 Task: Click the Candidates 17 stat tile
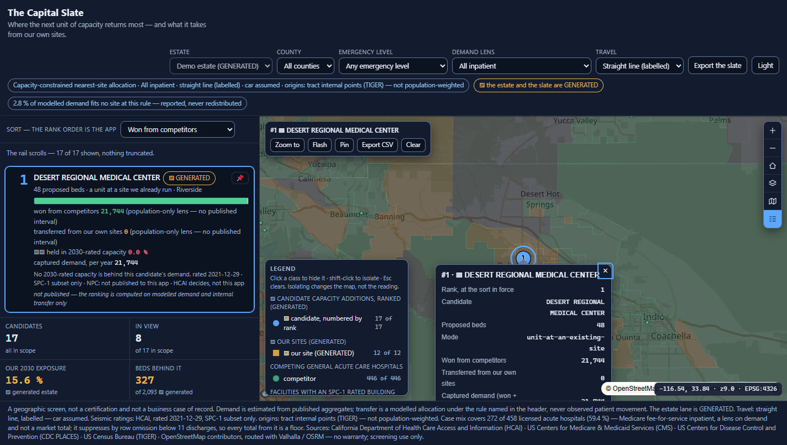pos(65,338)
